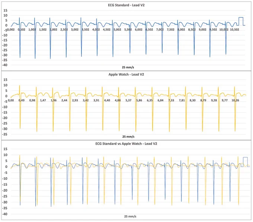Screen dimensions: 253x222
Task: Select the x-axis value '6,35'
Action: tap(150, 100)
